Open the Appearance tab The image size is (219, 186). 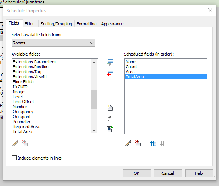click(112, 24)
